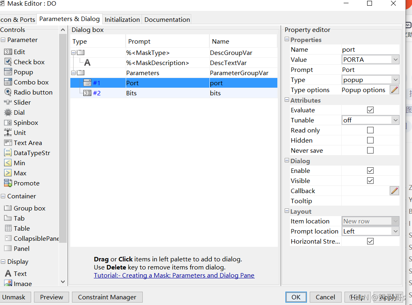Open the Value dropdown showing PORTA
Viewport: 412px width, 305px height.
click(370, 59)
